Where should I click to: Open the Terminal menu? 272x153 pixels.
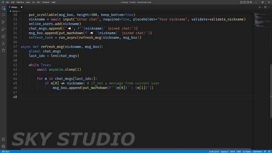point(45,2)
